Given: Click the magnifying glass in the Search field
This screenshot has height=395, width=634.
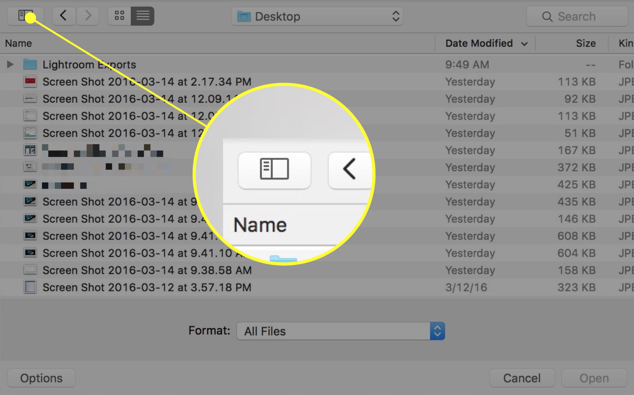Looking at the screenshot, I should coord(547,16).
